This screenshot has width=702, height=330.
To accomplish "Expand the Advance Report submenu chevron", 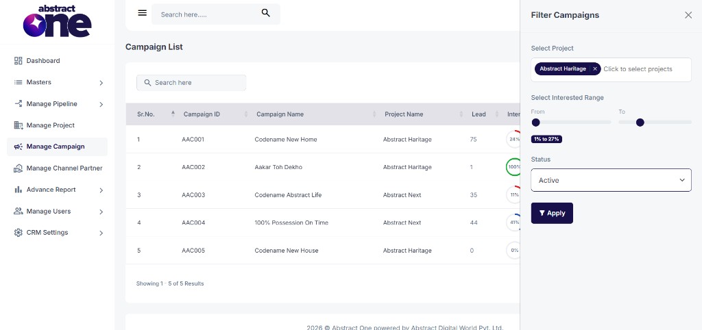I will pos(101,190).
